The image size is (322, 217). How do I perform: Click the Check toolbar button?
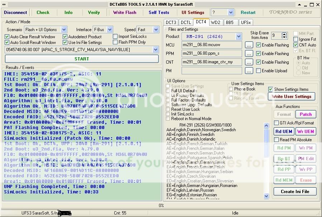[43, 13]
